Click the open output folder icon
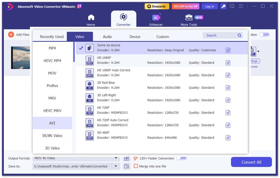This screenshot has height=178, width=280. pos(127,167)
